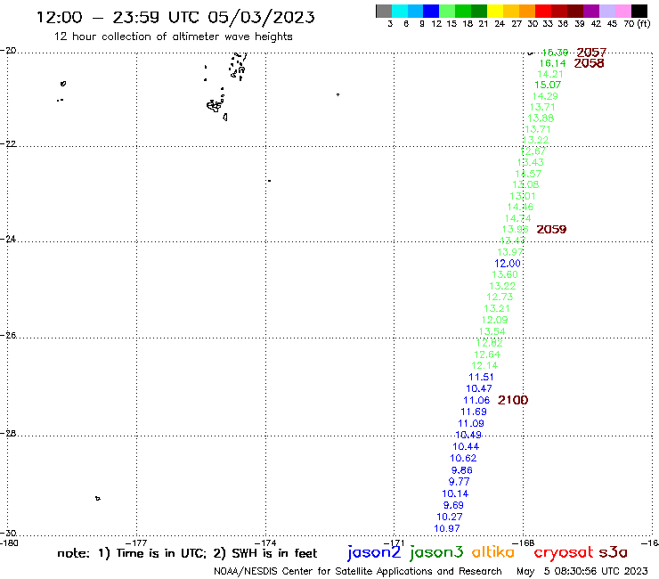Screen dimensions: 659x579
Task: Select the cryosat legend label
Action: click(564, 552)
